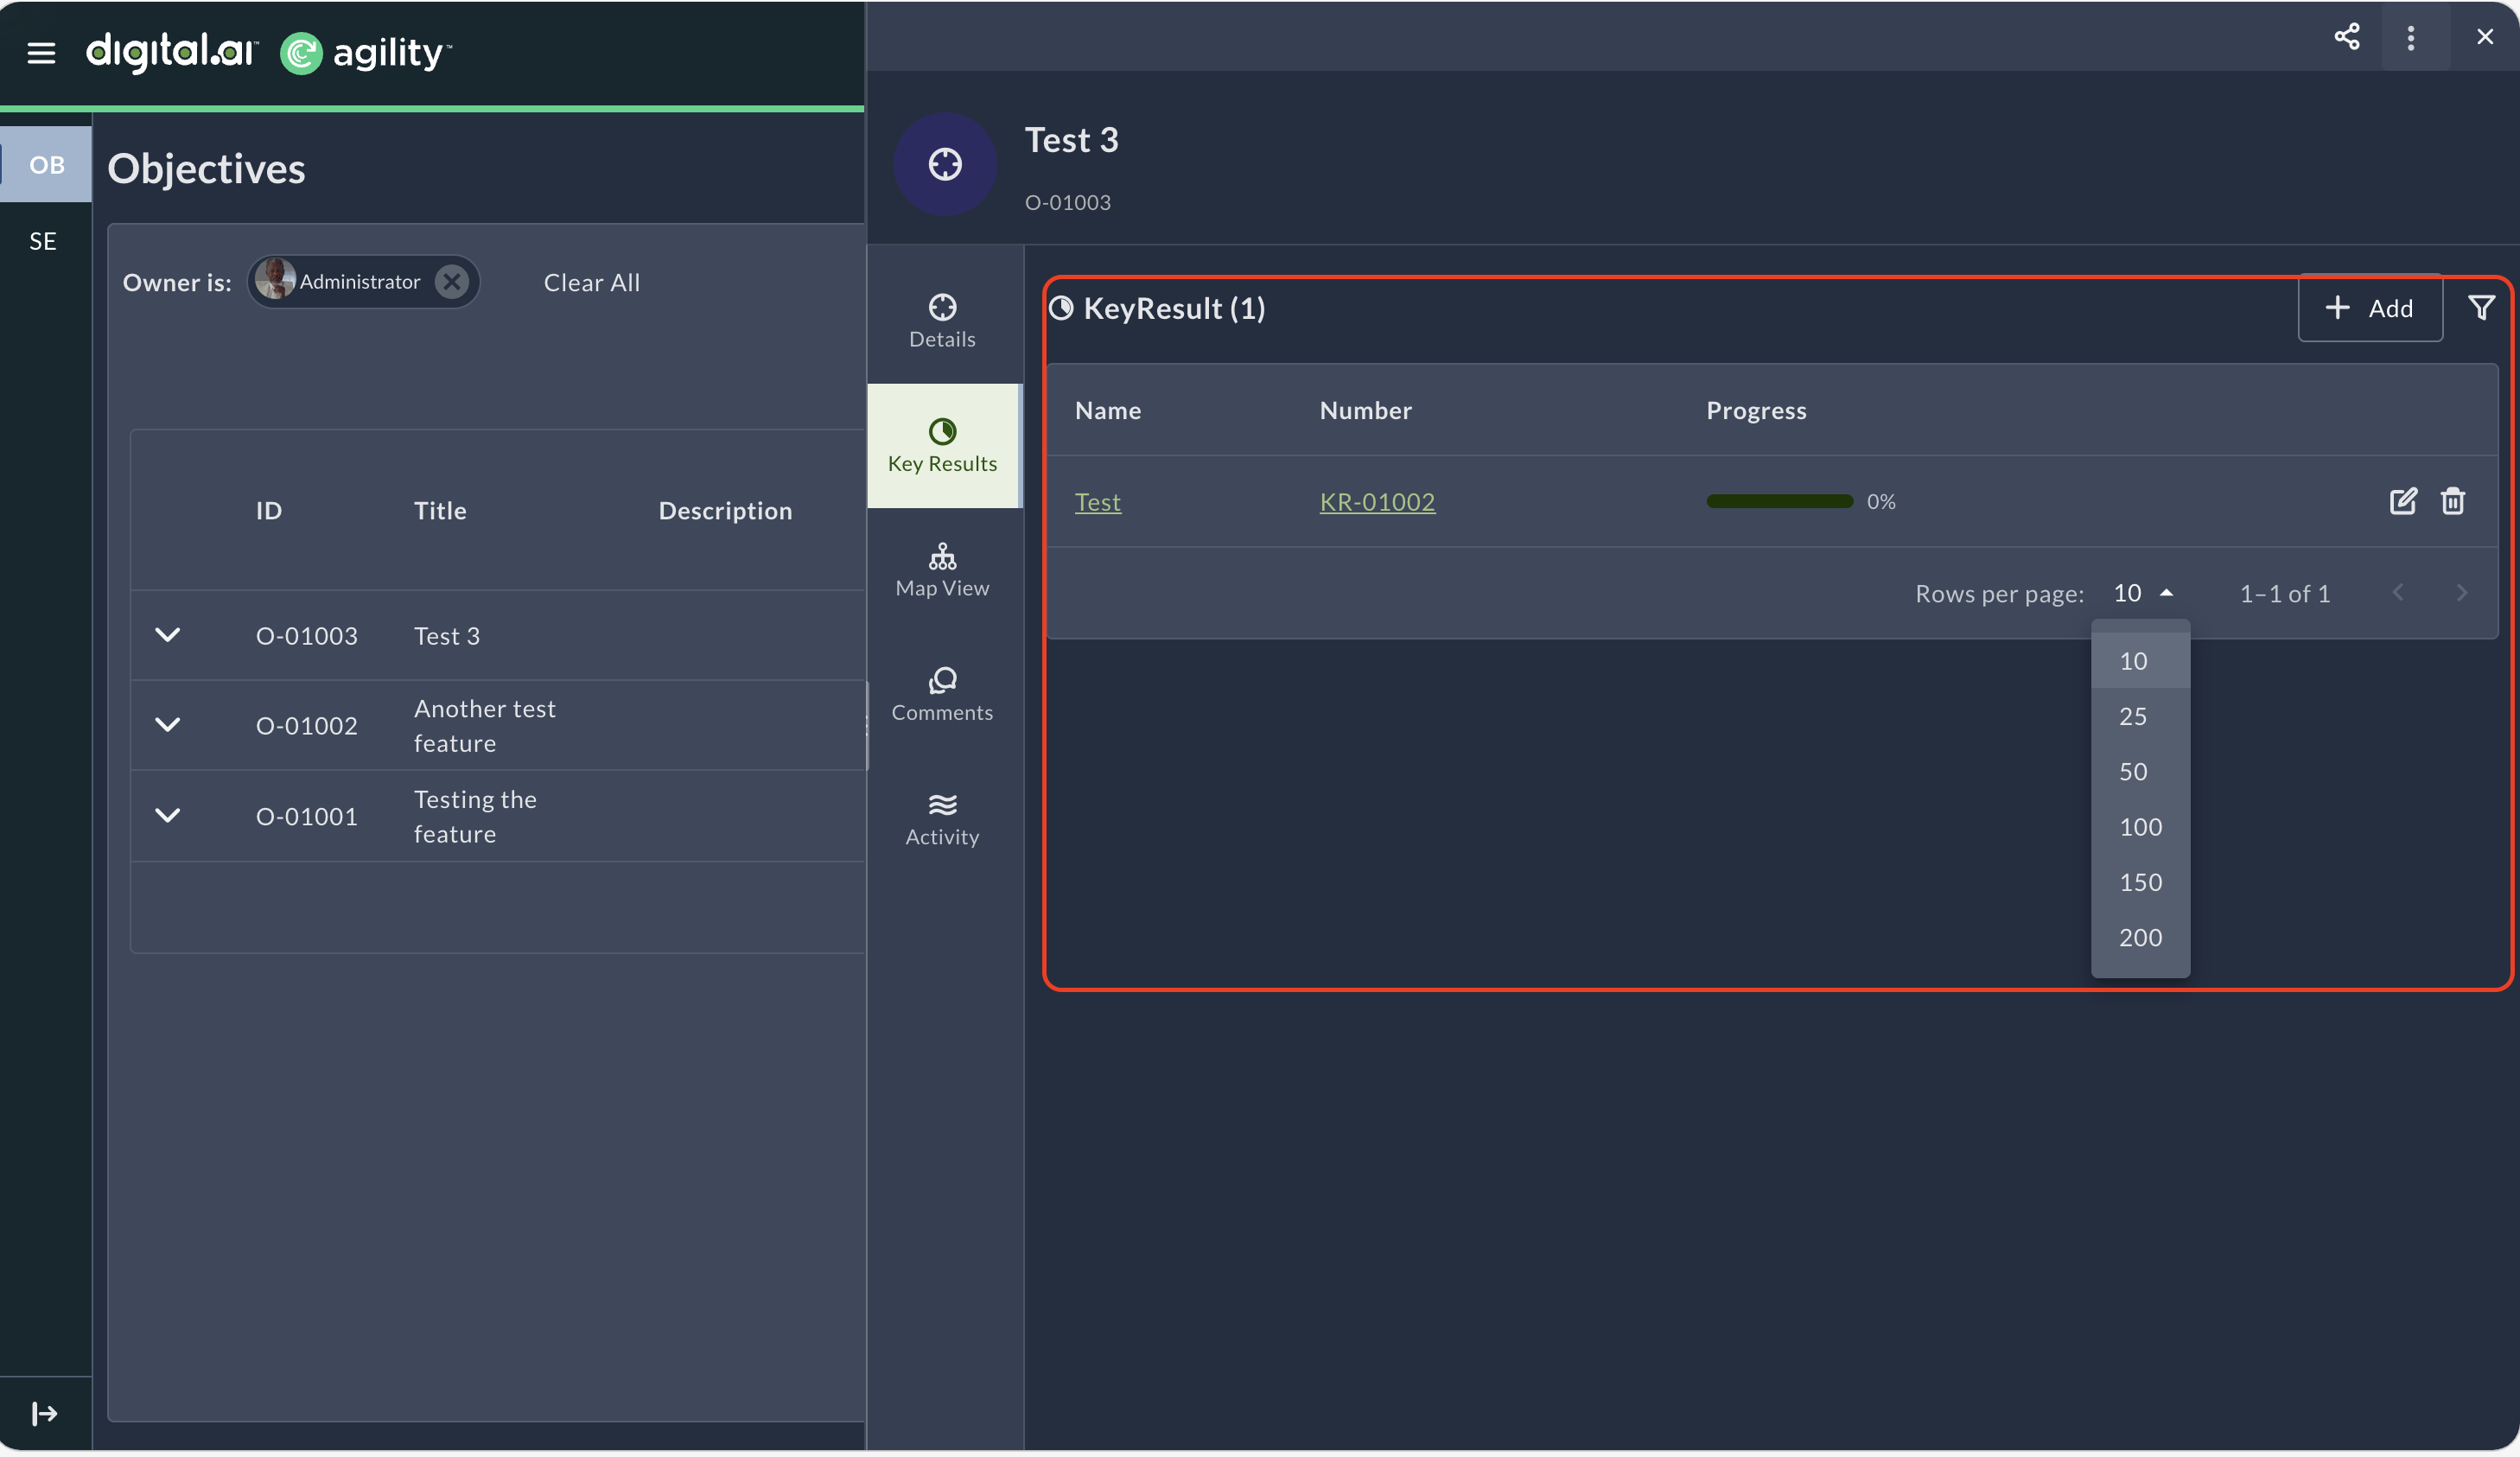Toggle the Rows per page dropdown
Screen dimensions: 2520x1457
click(2144, 593)
